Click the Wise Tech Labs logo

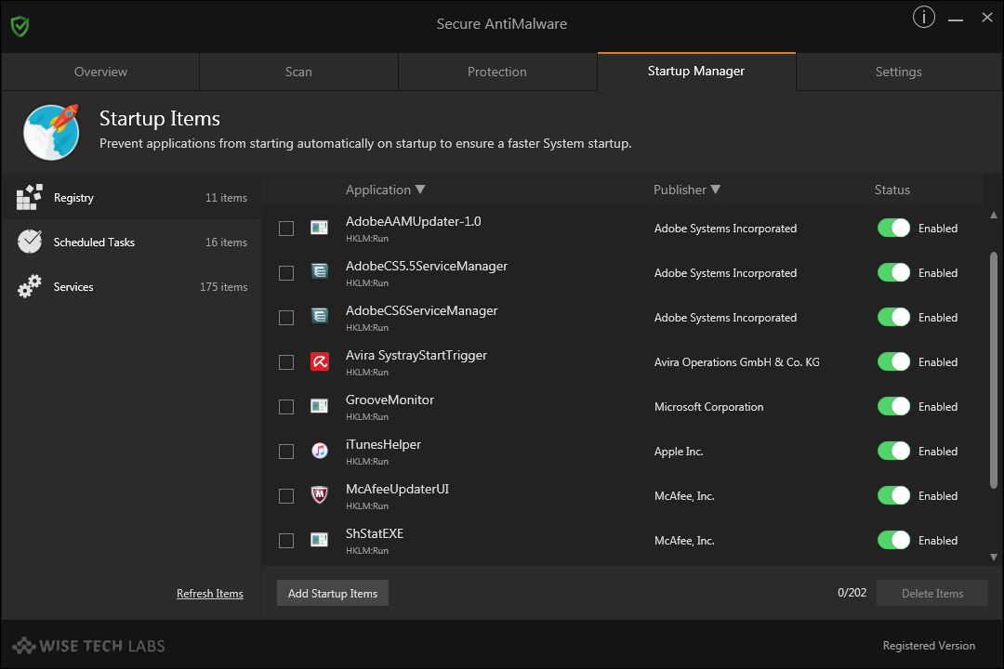pyautogui.click(x=89, y=646)
